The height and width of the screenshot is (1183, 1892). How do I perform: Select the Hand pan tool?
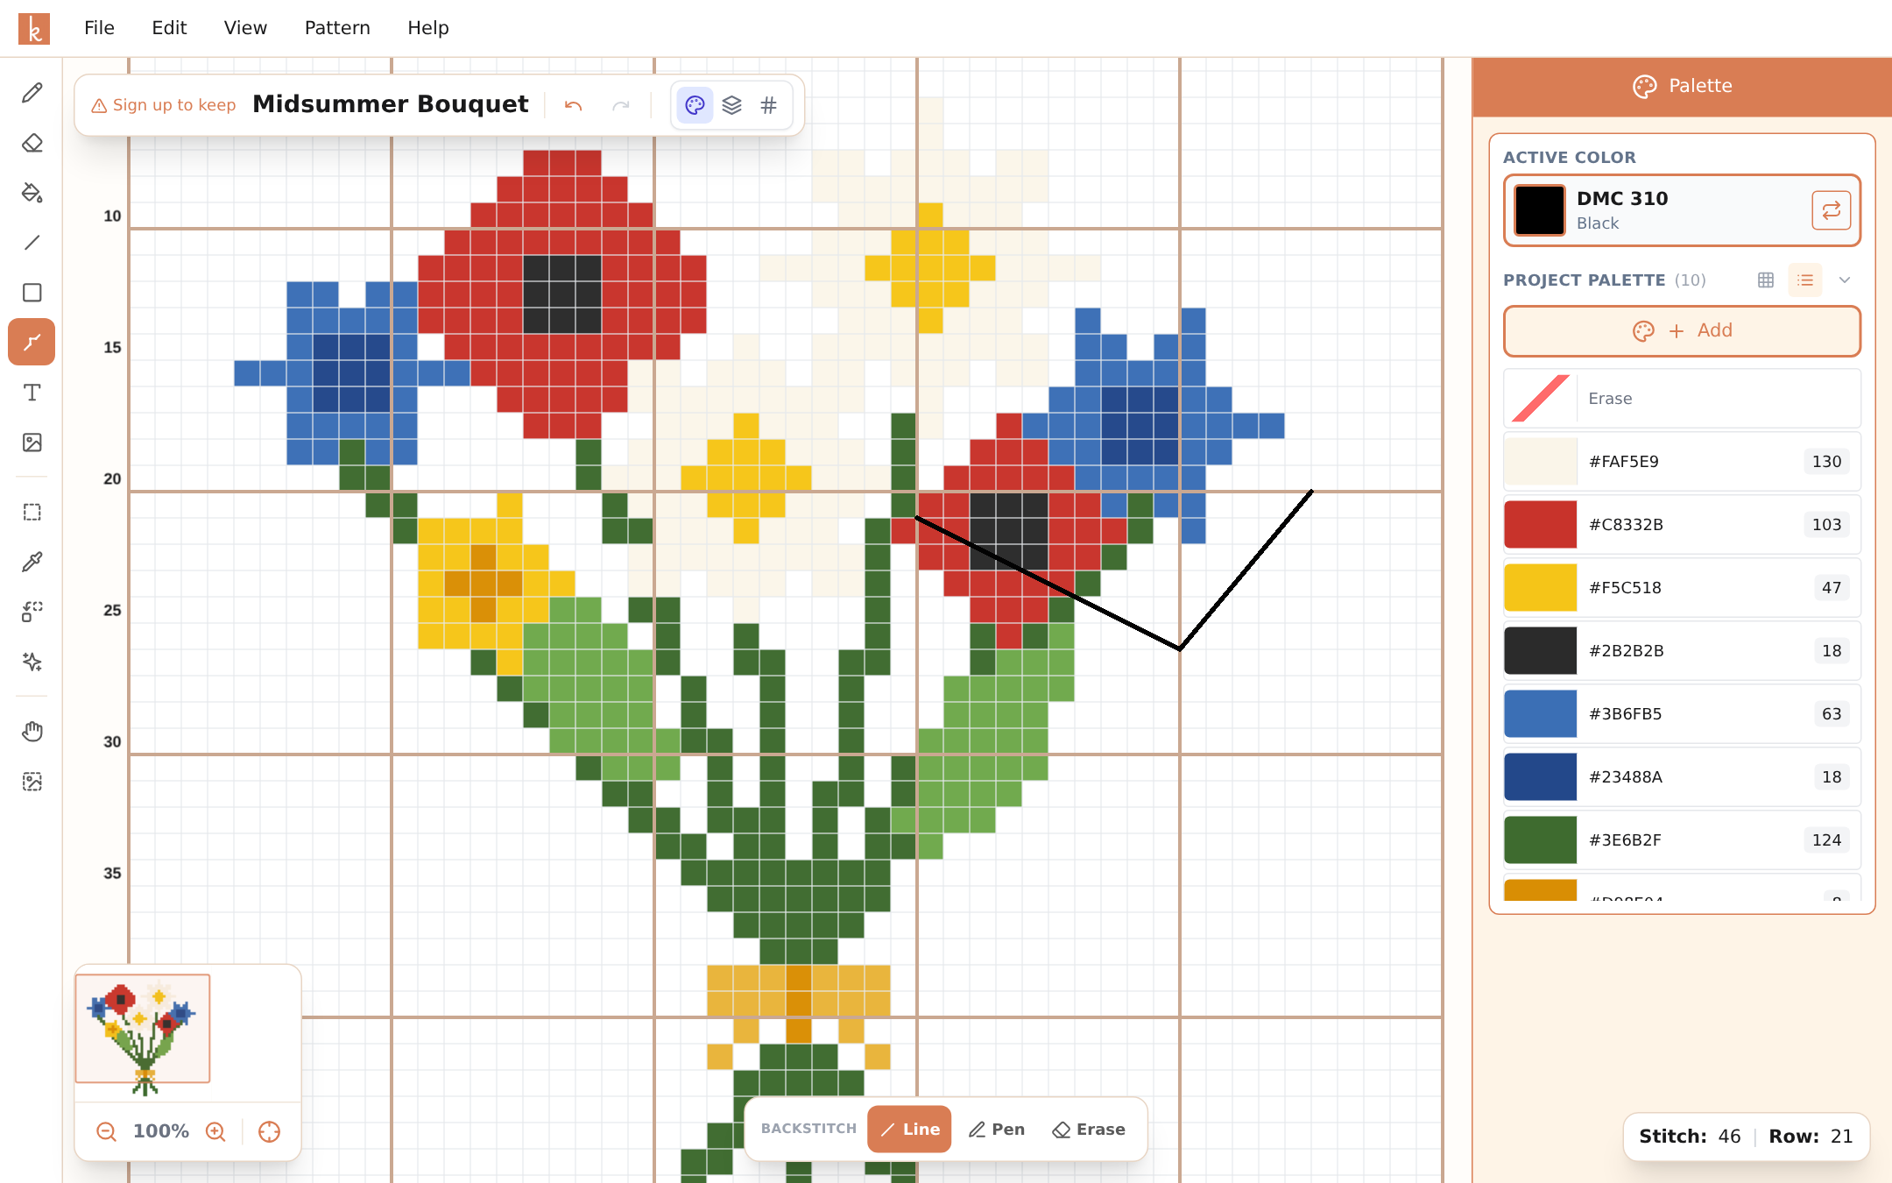32,731
